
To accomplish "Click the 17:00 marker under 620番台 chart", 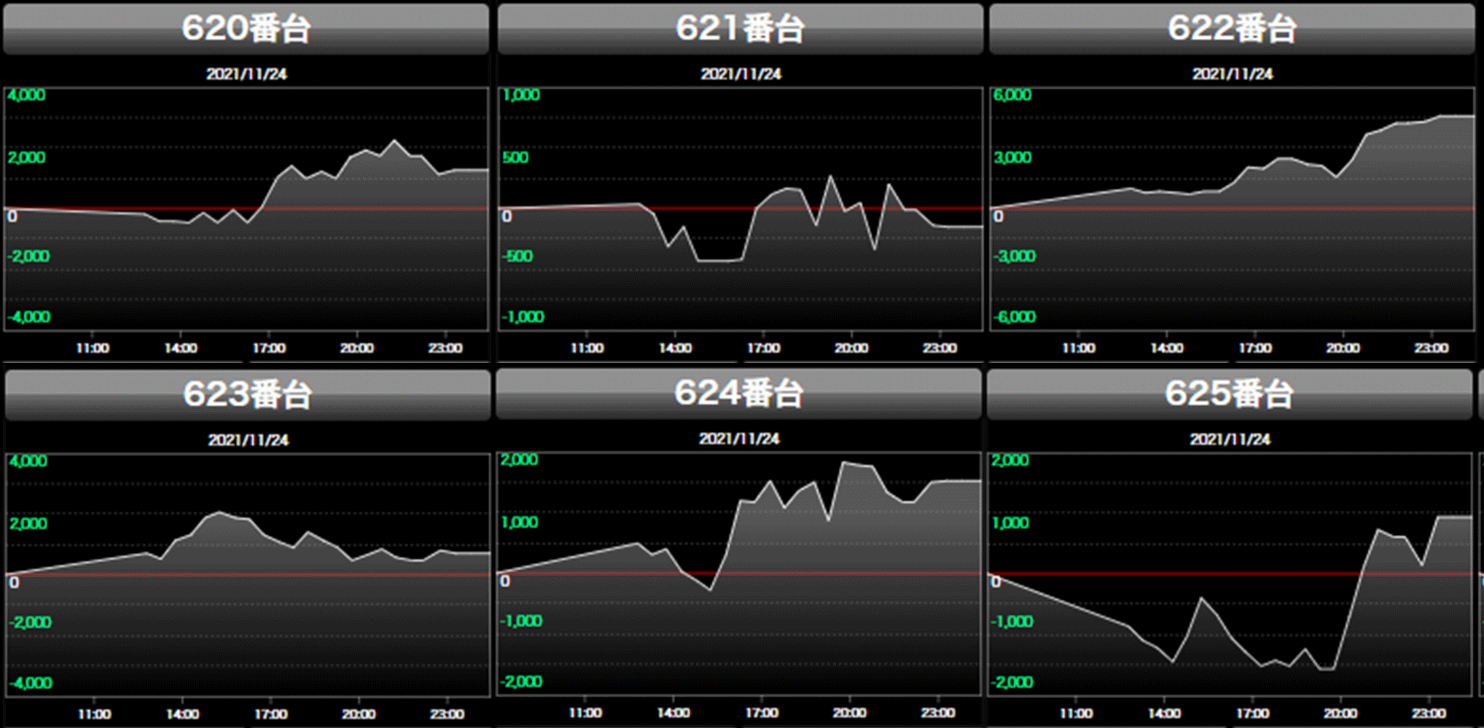I will [x=269, y=348].
